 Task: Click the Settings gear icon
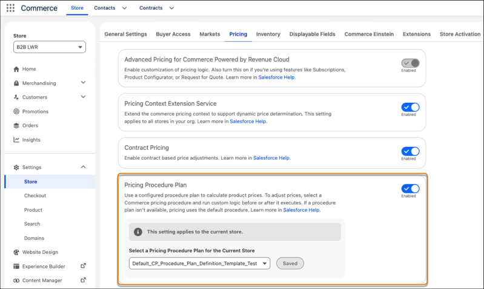[x=16, y=167]
